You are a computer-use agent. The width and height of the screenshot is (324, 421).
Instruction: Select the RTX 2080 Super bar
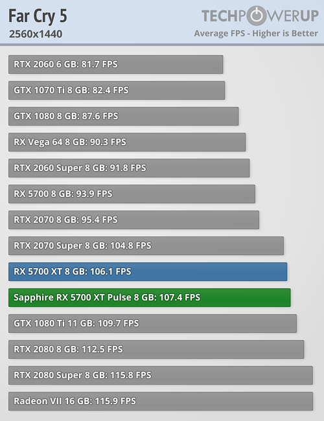click(161, 376)
